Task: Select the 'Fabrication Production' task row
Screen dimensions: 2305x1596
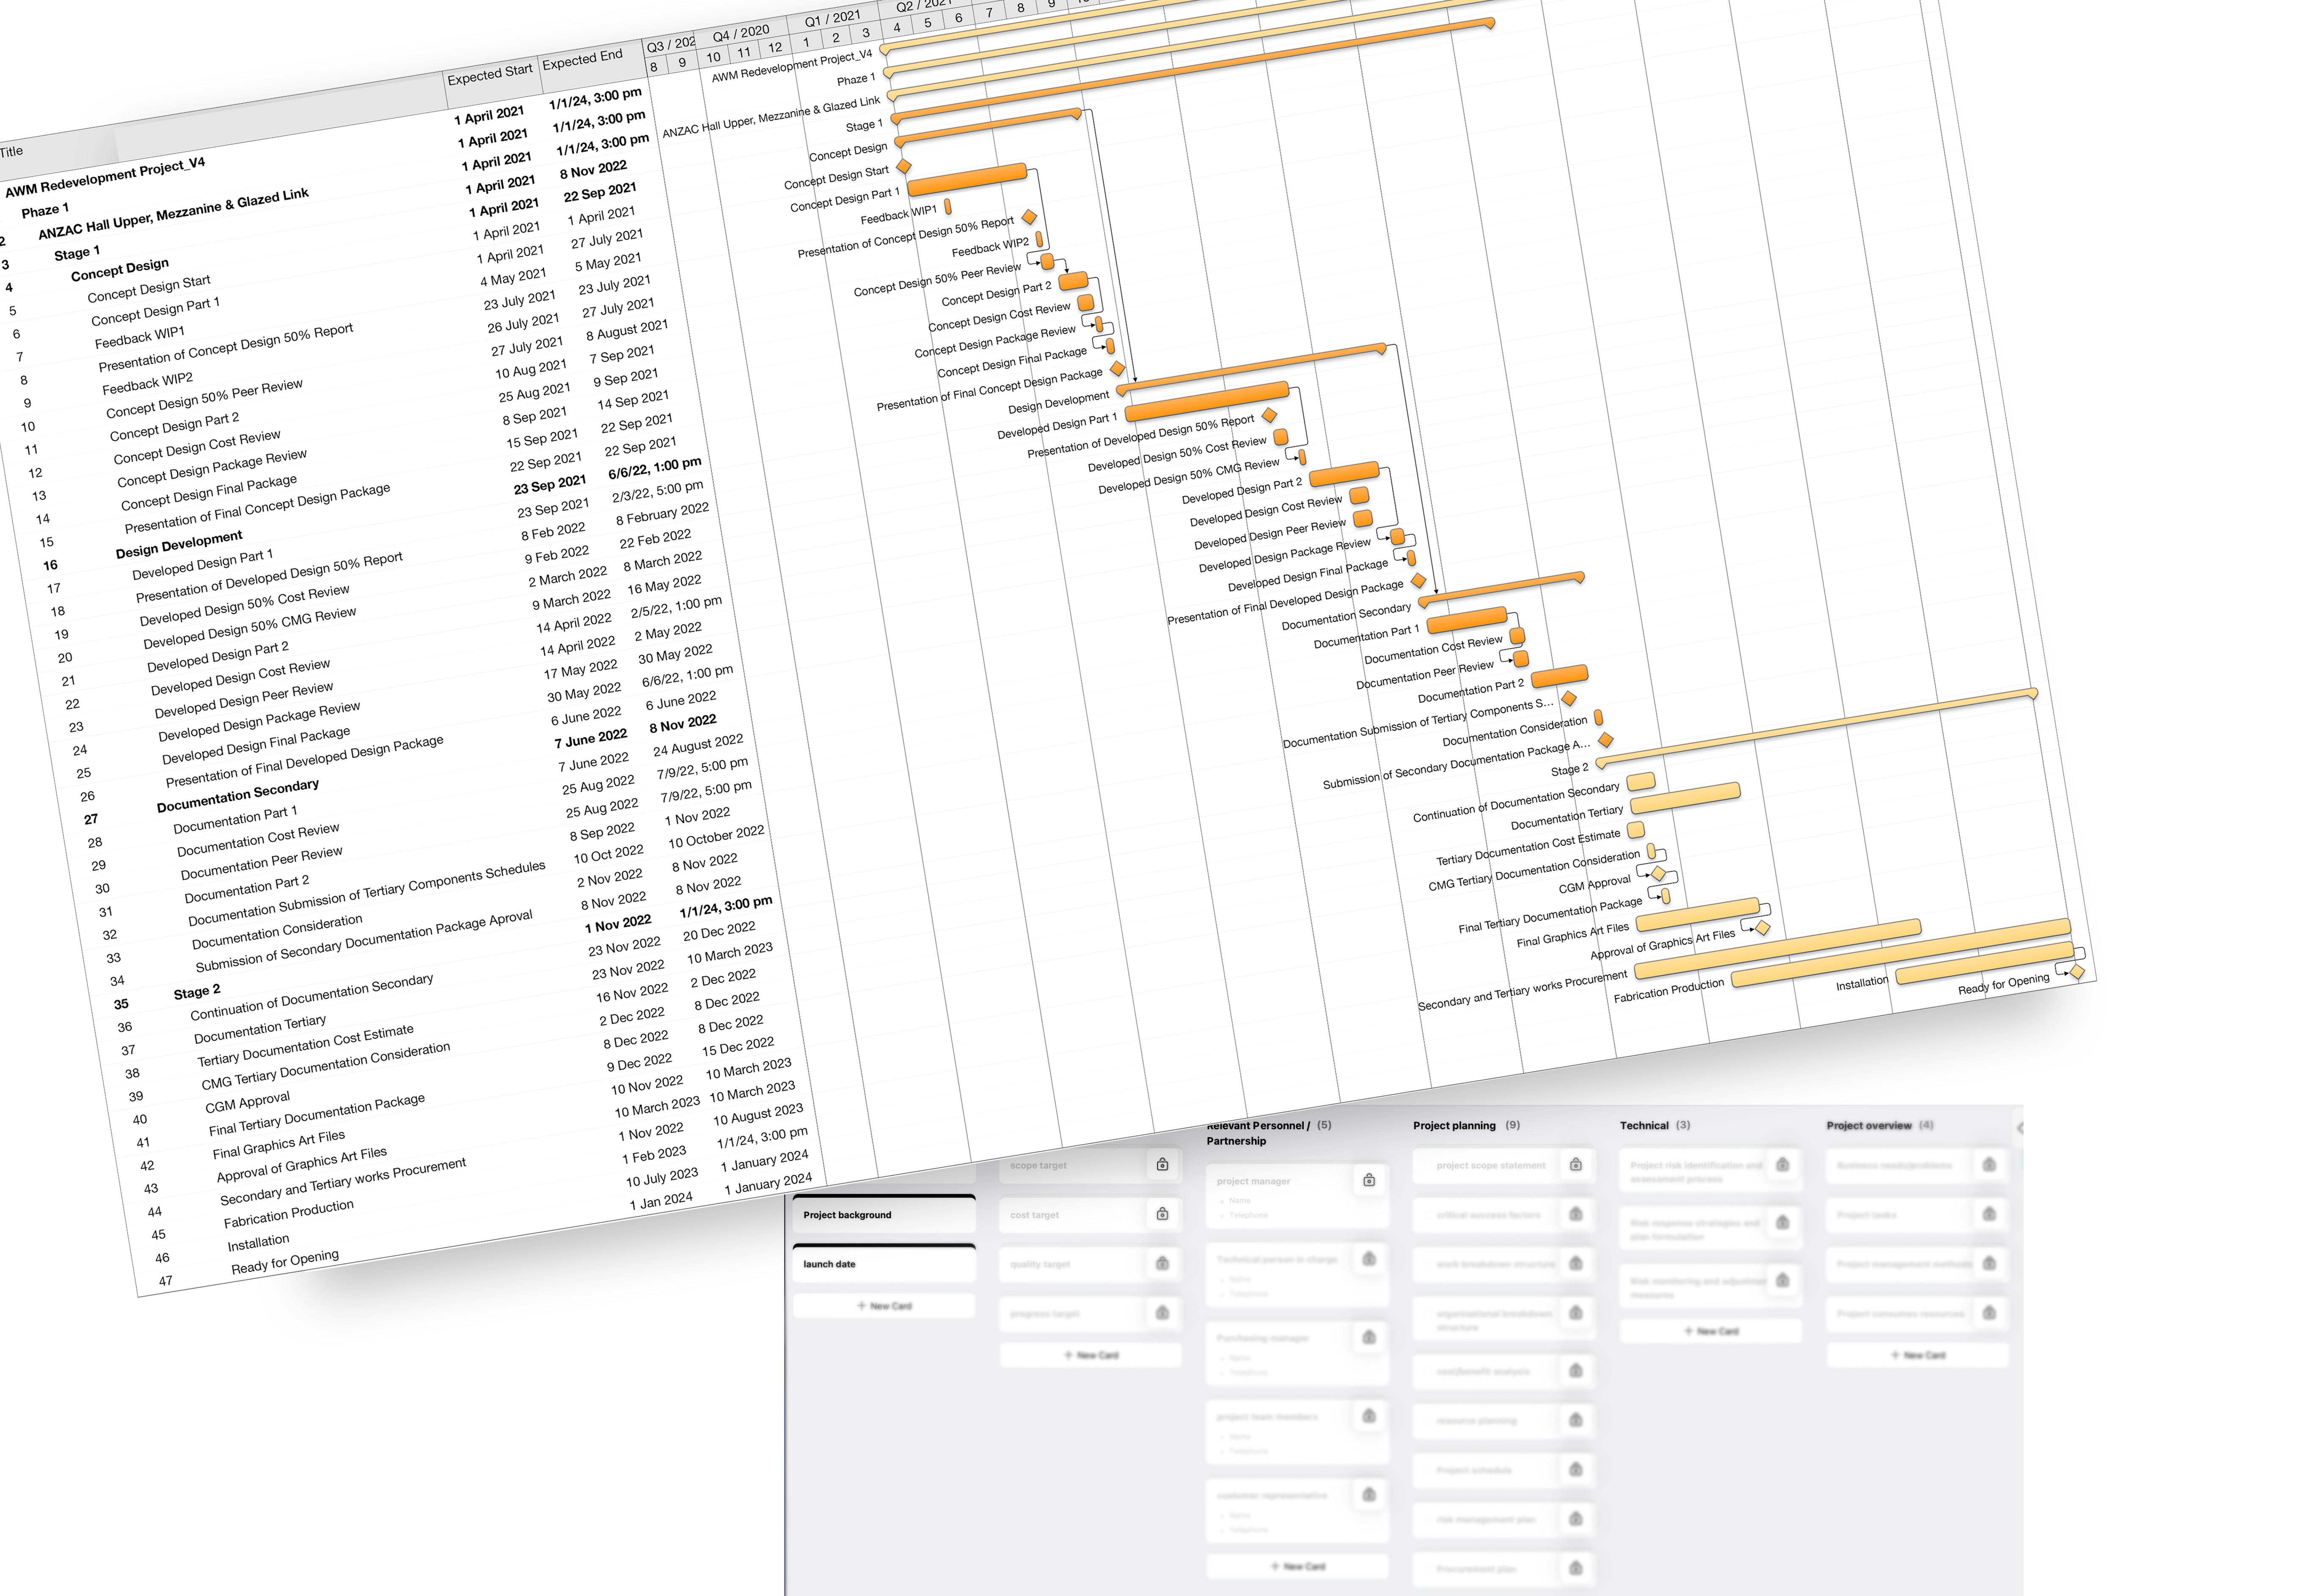Action: point(288,1213)
